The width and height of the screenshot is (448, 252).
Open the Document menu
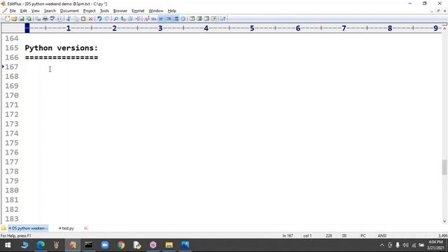pos(69,11)
